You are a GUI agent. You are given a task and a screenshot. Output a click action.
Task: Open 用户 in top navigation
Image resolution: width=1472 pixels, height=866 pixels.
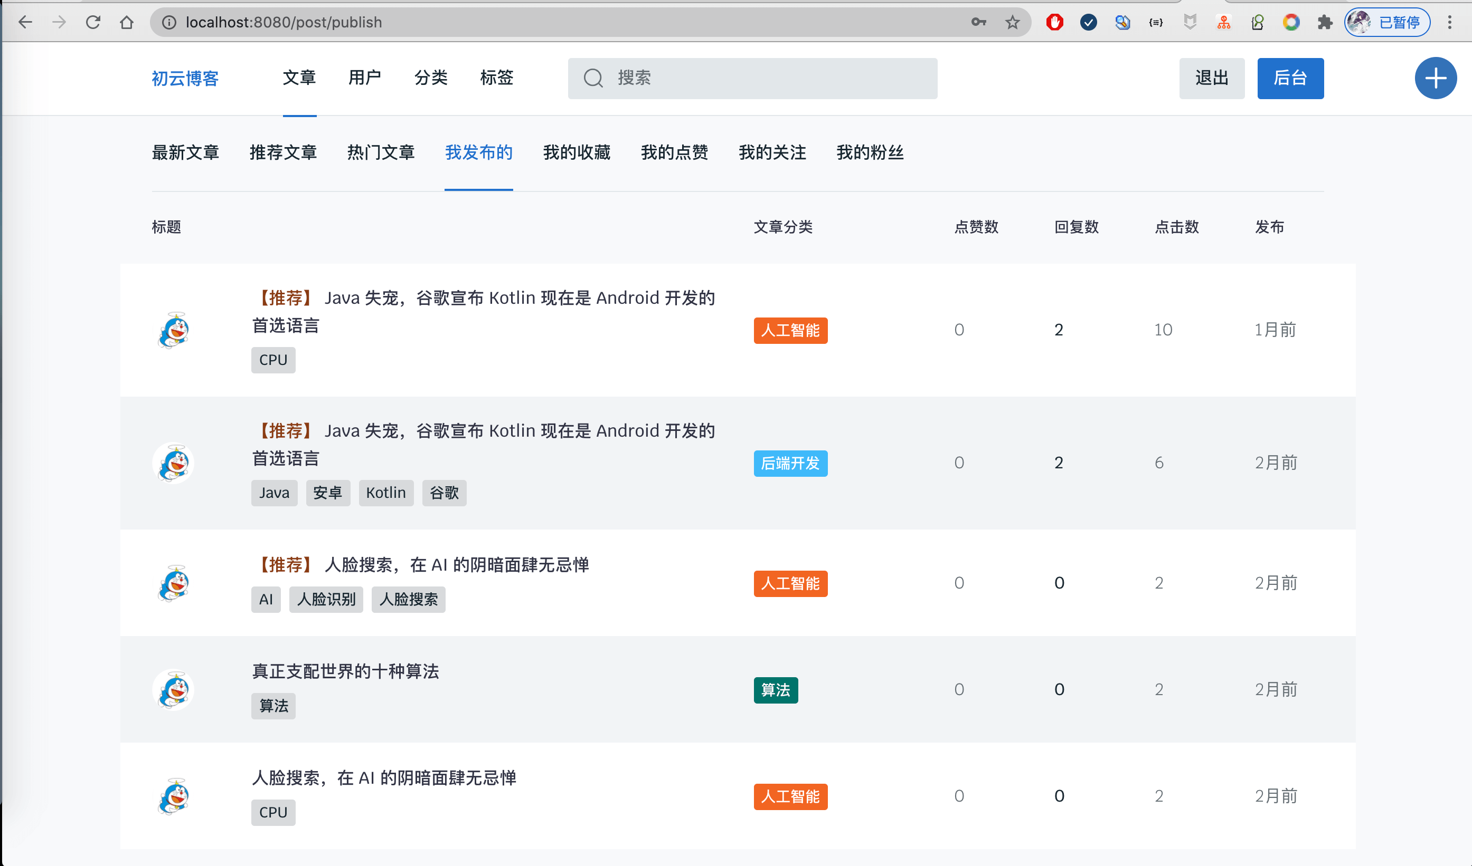pos(364,78)
